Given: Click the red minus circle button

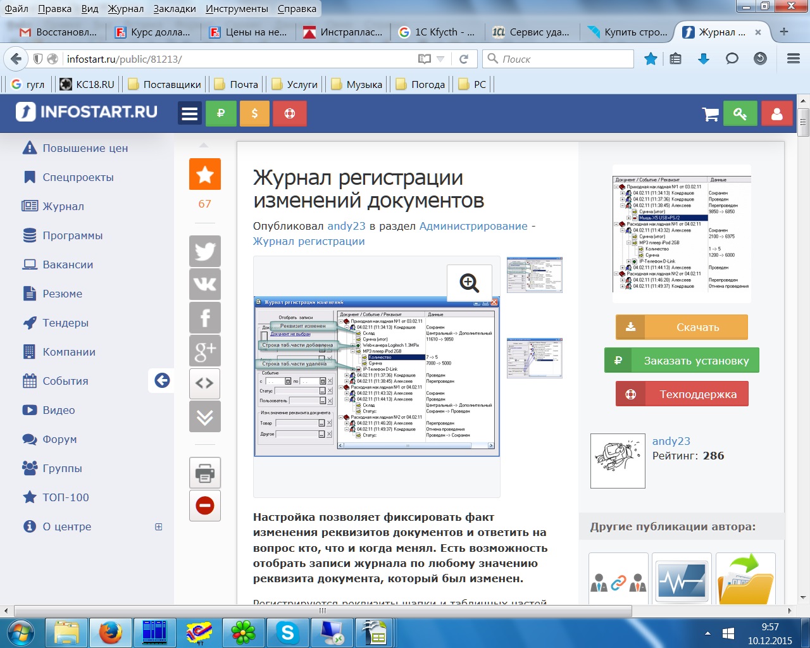Looking at the screenshot, I should tap(204, 506).
